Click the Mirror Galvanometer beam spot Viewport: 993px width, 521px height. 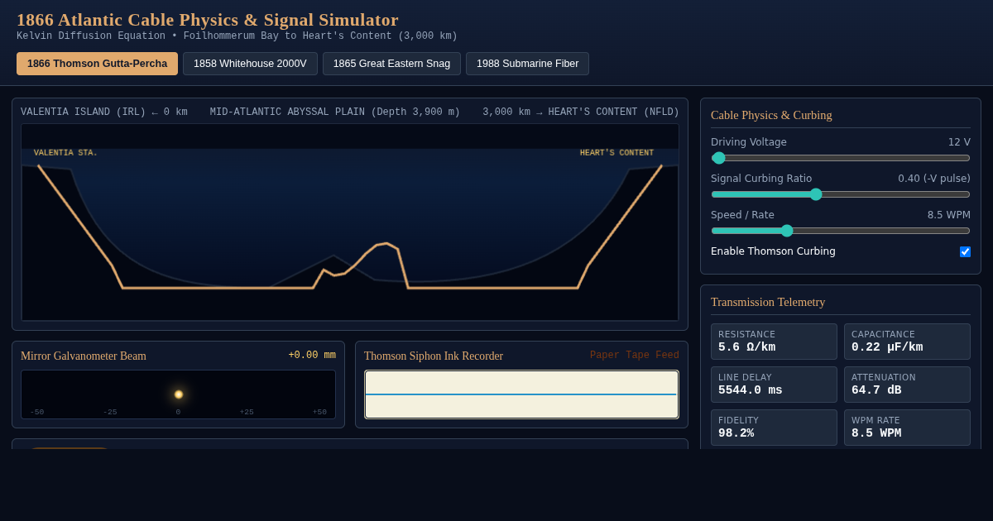[x=179, y=394]
